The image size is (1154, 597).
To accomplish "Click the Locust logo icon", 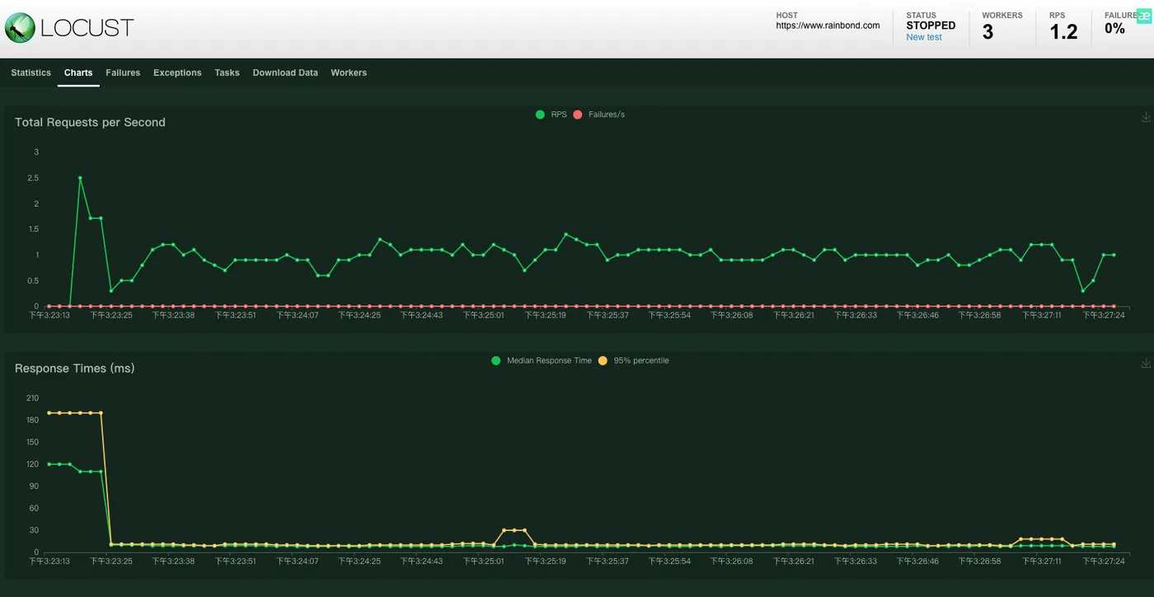I will point(20,28).
